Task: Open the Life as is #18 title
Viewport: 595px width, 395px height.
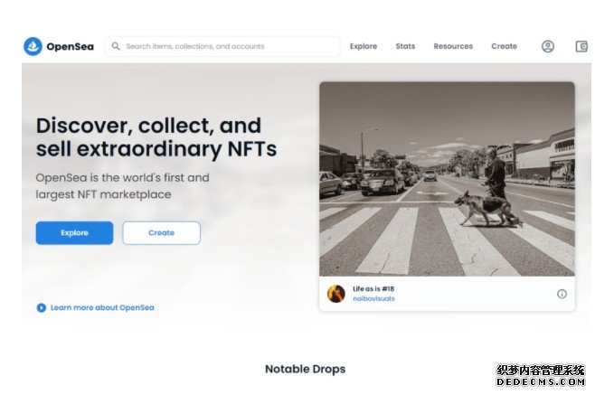Action: (373, 288)
